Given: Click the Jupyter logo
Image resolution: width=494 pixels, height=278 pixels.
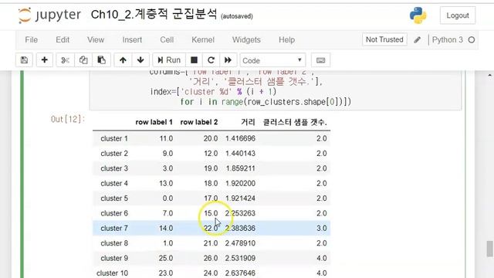Looking at the screenshot, I should [x=49, y=15].
